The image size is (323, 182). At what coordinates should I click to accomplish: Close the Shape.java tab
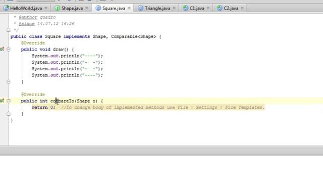[x=87, y=8]
